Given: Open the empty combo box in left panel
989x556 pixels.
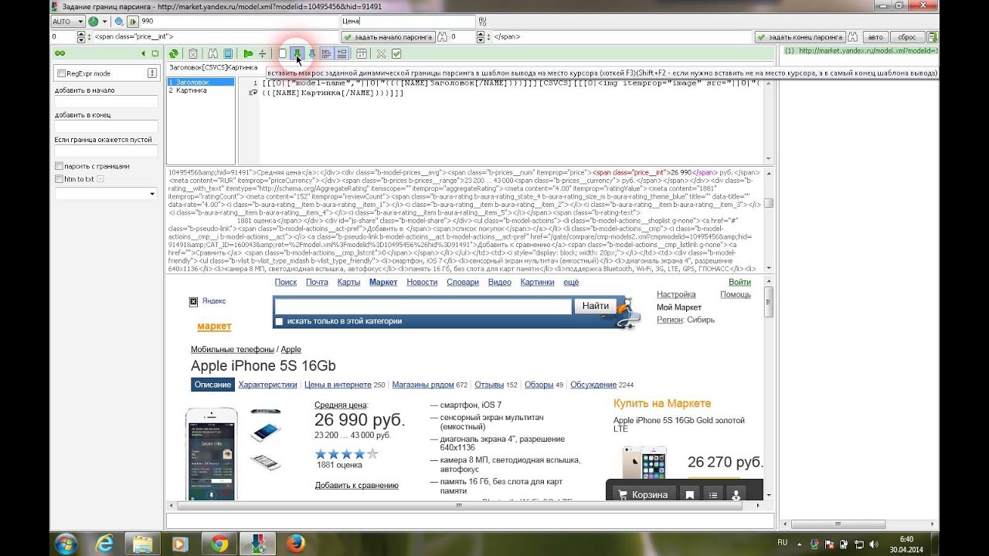Looking at the screenshot, I should click(x=106, y=193).
